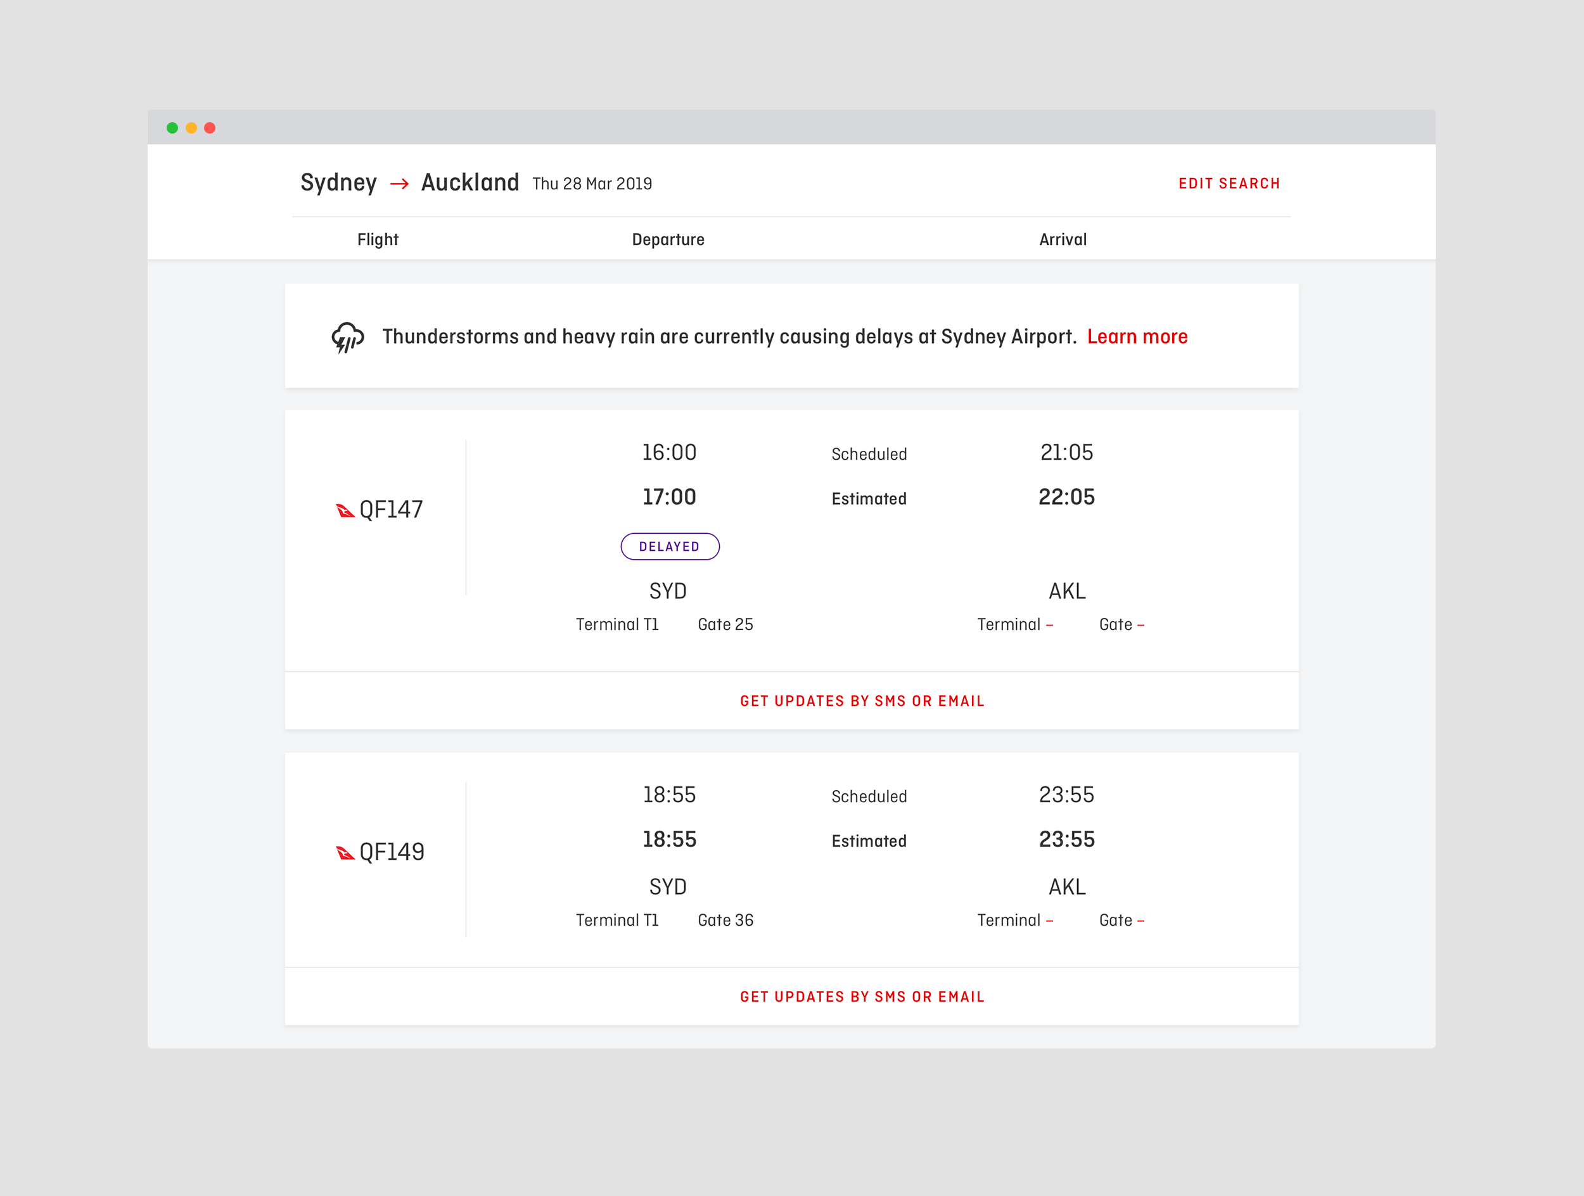Screen dimensions: 1584x1196
Task: Click the Scheduled label in QF149 card
Action: tap(869, 796)
